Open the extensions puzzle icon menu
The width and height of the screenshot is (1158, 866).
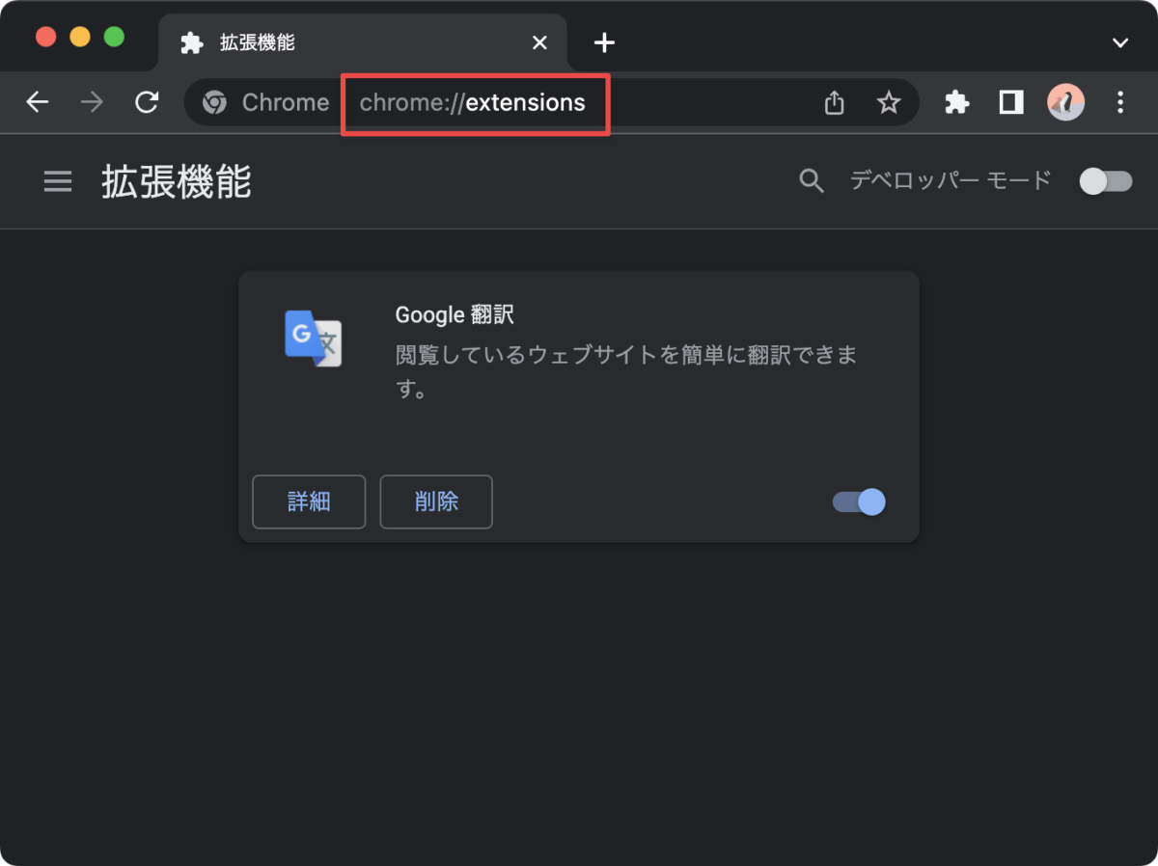[x=956, y=102]
